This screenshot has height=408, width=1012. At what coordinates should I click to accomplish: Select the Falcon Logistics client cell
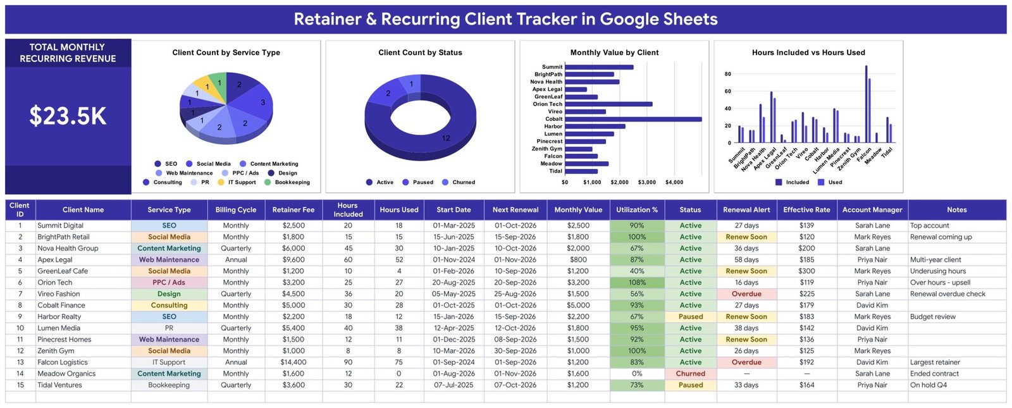coord(83,362)
